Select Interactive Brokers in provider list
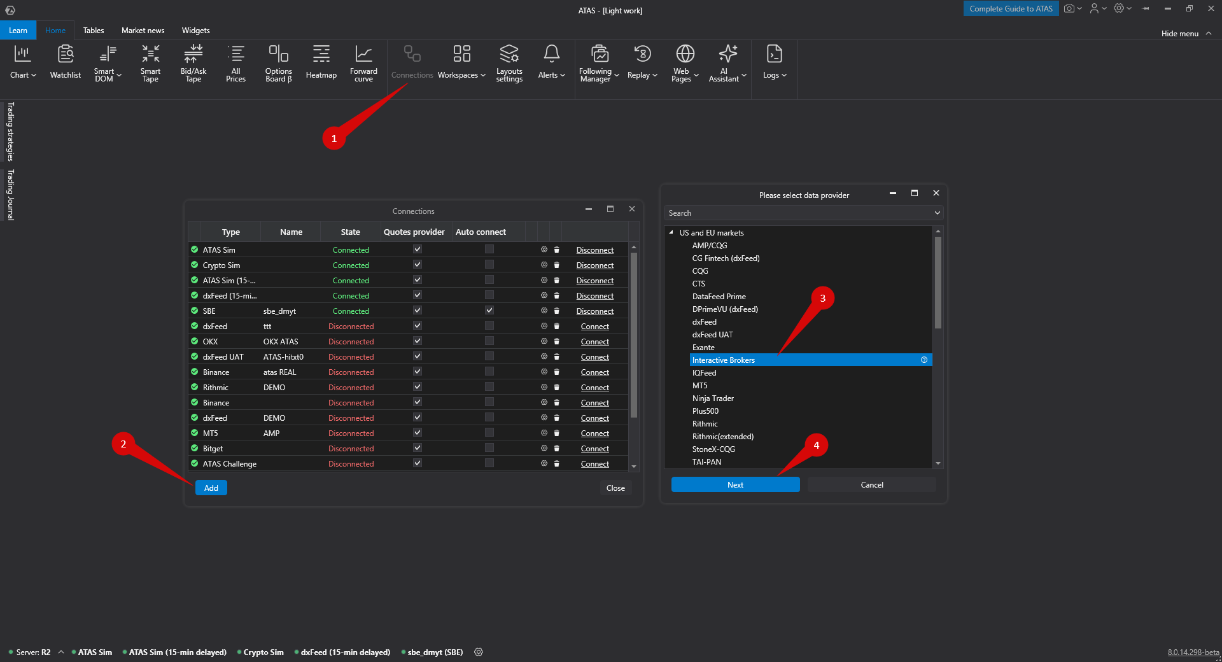 (811, 360)
